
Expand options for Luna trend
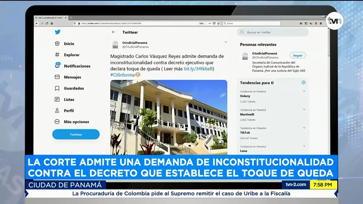coord(304,146)
